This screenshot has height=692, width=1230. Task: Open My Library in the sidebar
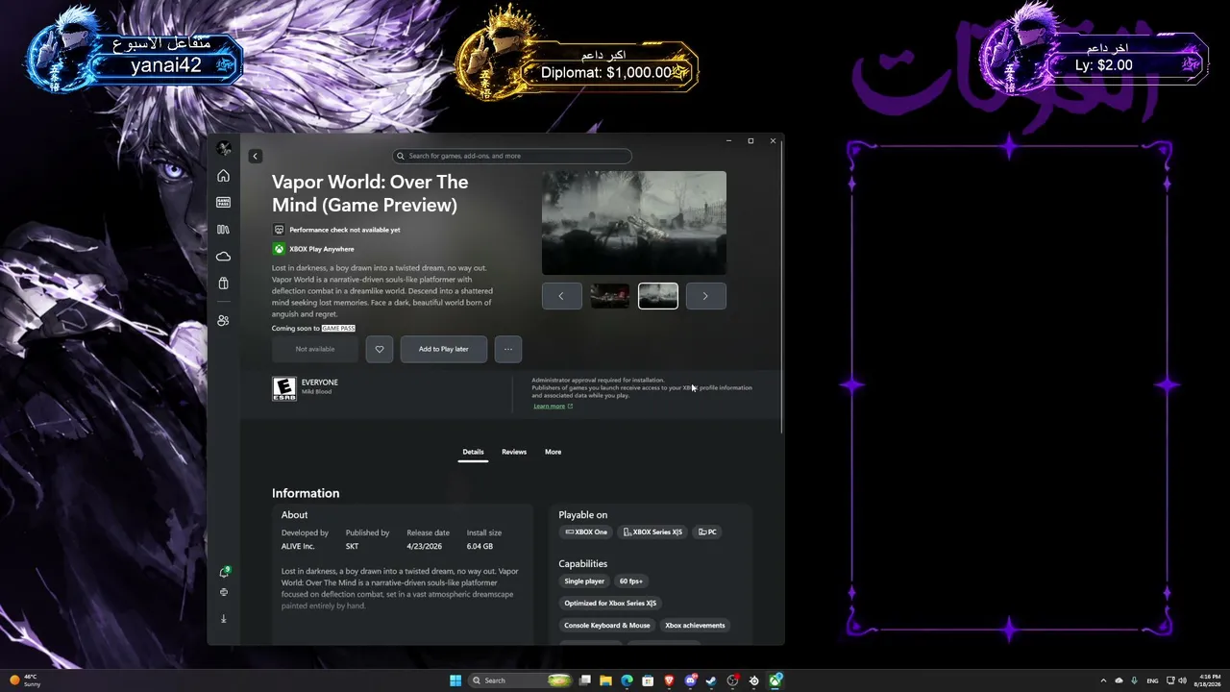coord(223,230)
